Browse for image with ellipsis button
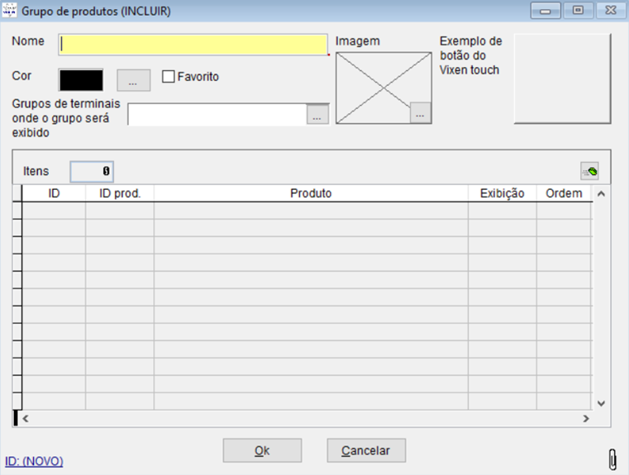 point(420,115)
